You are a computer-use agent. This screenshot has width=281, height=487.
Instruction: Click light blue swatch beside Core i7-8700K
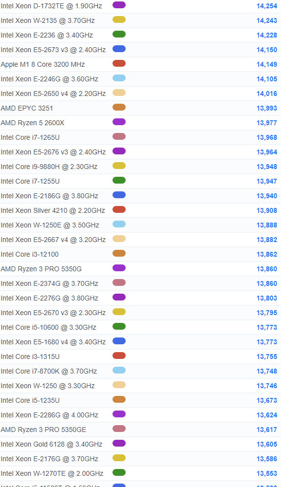(119, 370)
